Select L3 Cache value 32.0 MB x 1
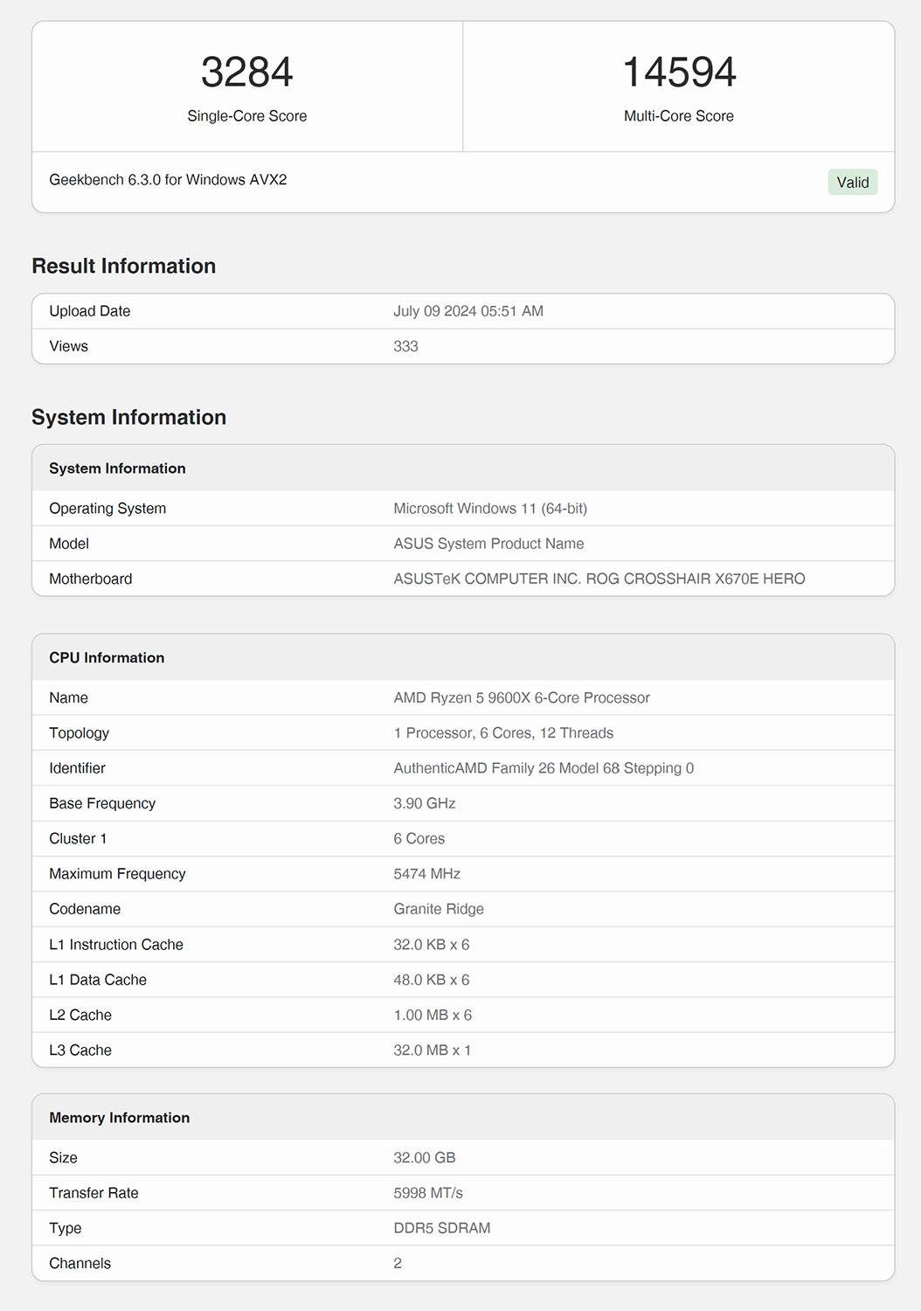This screenshot has width=921, height=1311. click(x=433, y=1050)
